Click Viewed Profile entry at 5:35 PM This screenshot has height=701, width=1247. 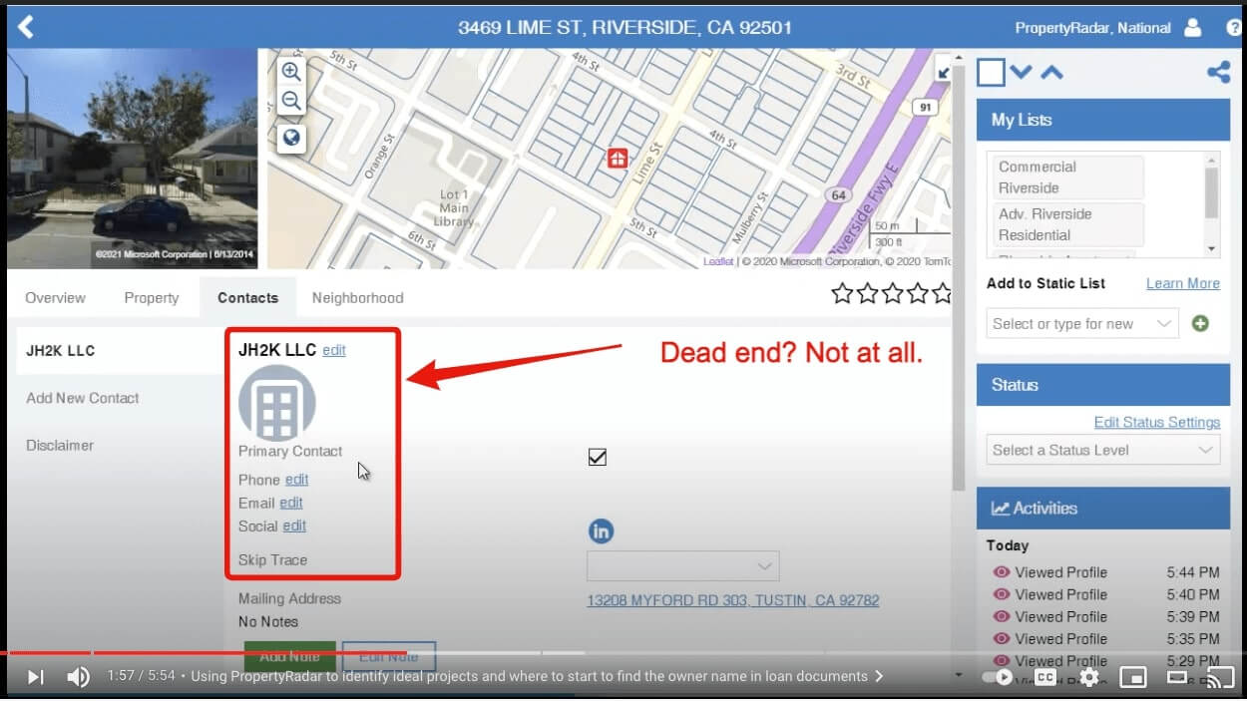[1105, 638]
